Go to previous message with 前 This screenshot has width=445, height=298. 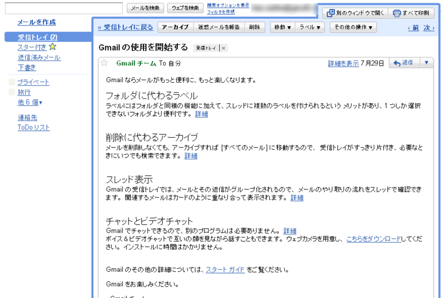click(x=413, y=28)
